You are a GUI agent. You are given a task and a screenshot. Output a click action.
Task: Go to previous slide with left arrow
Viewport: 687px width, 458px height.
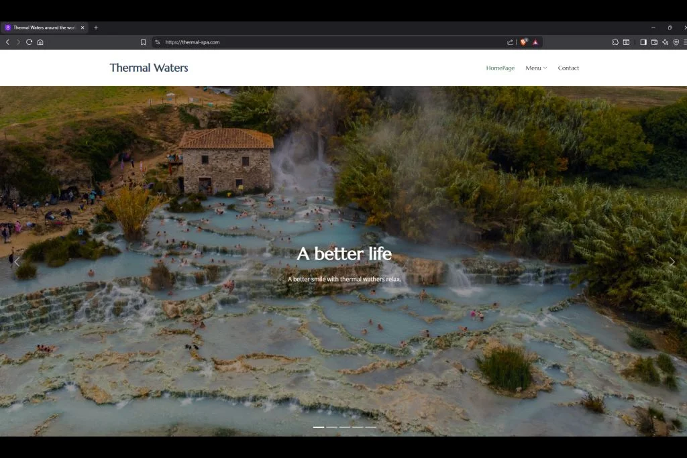tap(17, 262)
